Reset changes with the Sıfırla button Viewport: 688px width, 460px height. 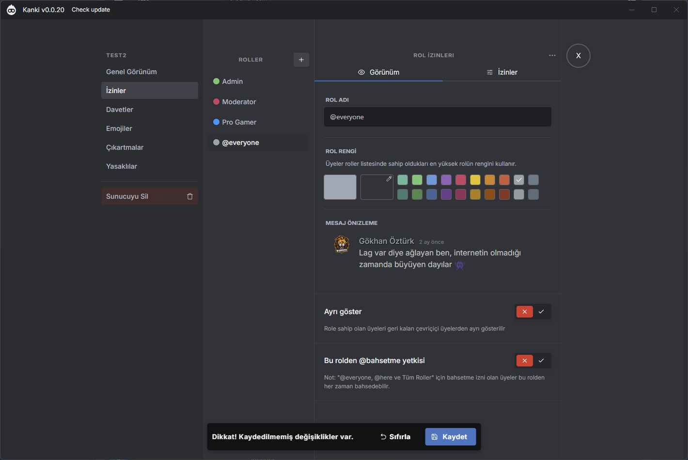coord(395,437)
